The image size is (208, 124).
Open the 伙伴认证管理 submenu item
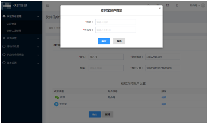(14, 31)
